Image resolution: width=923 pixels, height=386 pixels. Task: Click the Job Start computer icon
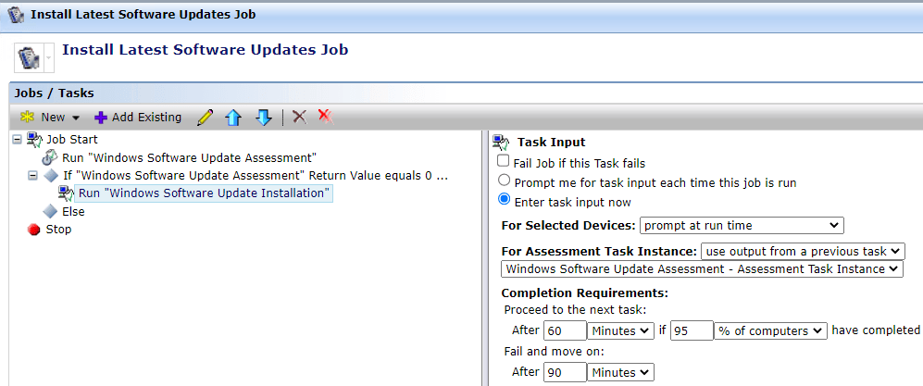pos(33,140)
